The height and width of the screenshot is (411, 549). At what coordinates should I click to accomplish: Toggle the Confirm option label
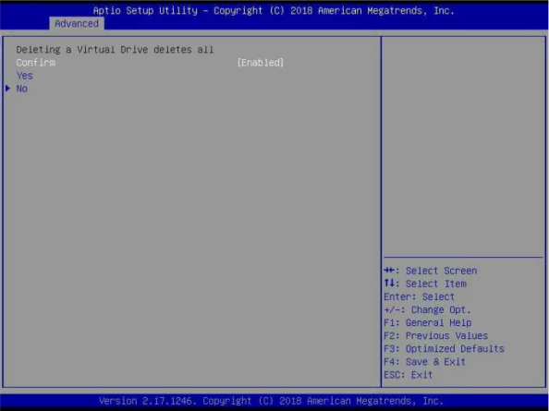click(x=36, y=63)
